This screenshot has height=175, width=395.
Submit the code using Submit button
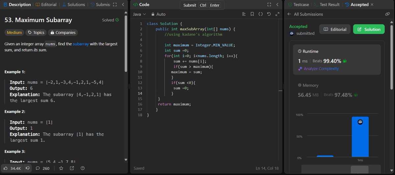(x=190, y=5)
